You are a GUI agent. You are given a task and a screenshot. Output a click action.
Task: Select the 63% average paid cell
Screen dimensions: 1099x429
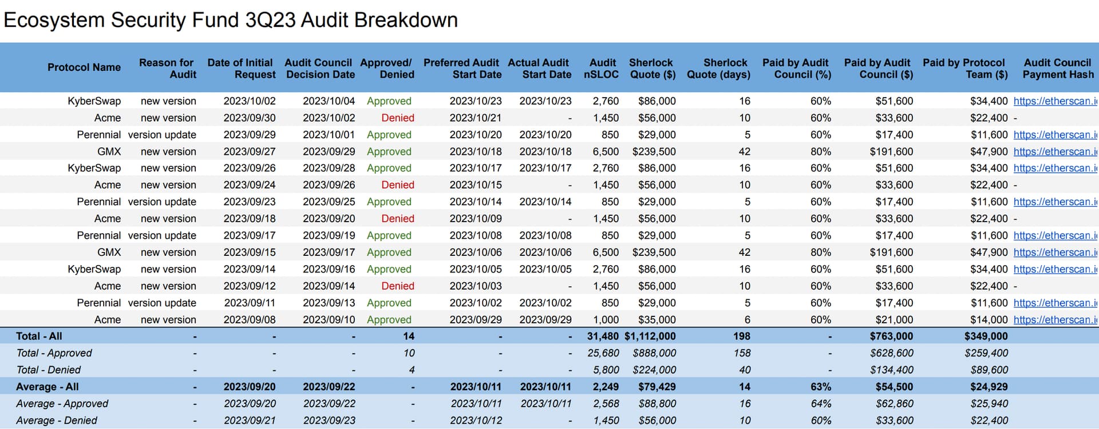pos(821,387)
